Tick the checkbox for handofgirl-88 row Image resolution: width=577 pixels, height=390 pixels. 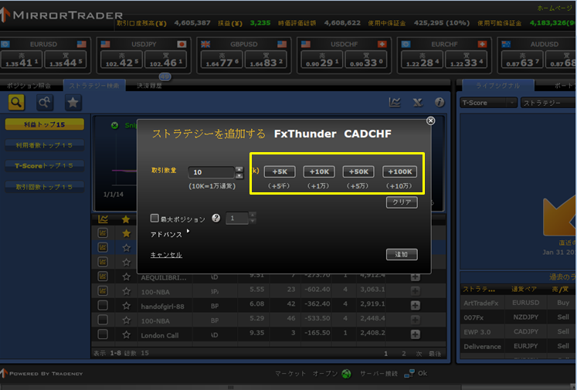click(103, 305)
